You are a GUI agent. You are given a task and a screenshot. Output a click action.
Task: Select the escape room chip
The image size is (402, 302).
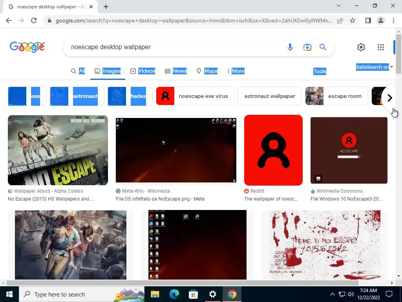pos(336,96)
